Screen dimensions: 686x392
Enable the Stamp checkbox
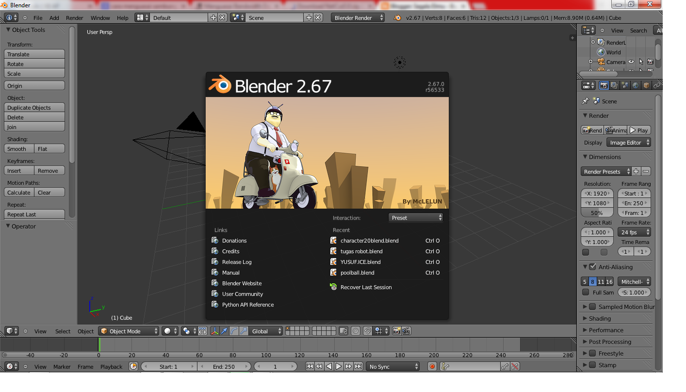pos(592,365)
